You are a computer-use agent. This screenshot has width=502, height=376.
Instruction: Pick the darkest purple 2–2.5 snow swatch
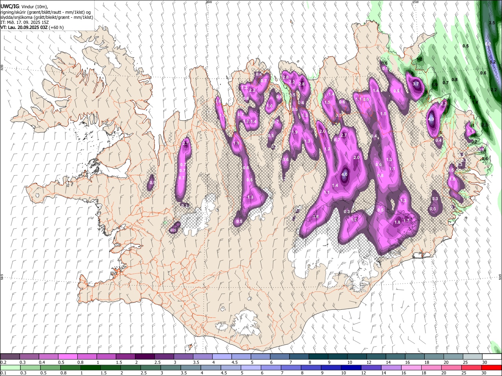(x=145, y=357)
